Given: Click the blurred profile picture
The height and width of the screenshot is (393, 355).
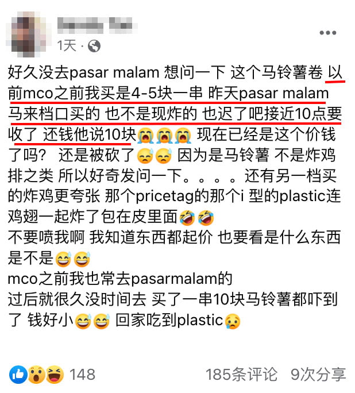Looking at the screenshot, I should tap(28, 33).
